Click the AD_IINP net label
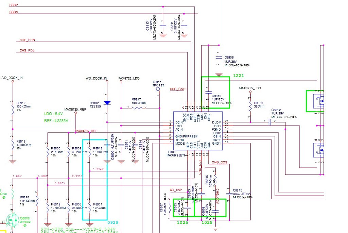The width and height of the screenshot is (348, 233). point(176,190)
